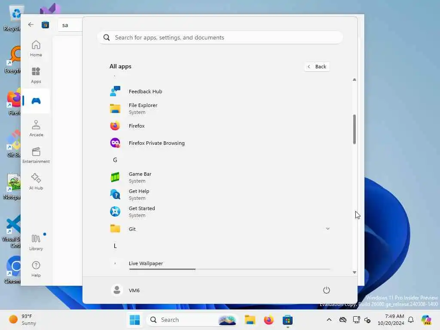
Task: Open VM6 user account menu
Action: pos(125,290)
